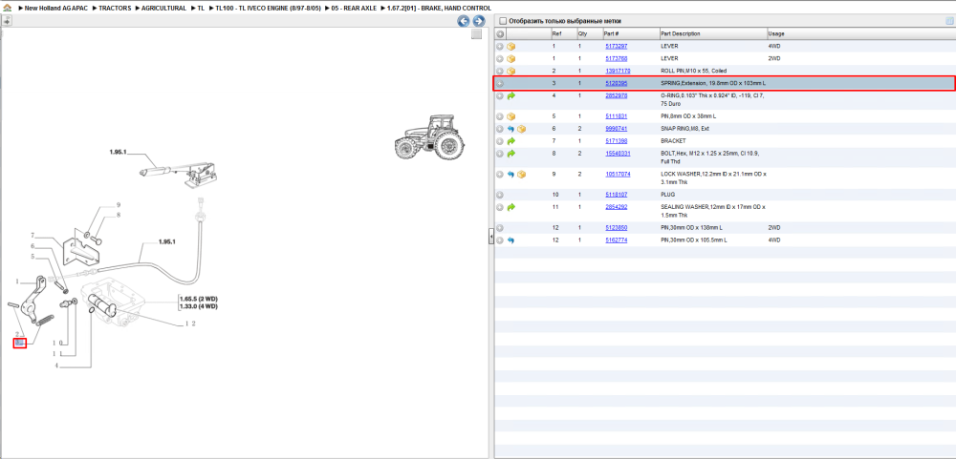This screenshot has height=459, width=956.
Task: Add part 5173768 with its plus icon
Action: point(500,58)
